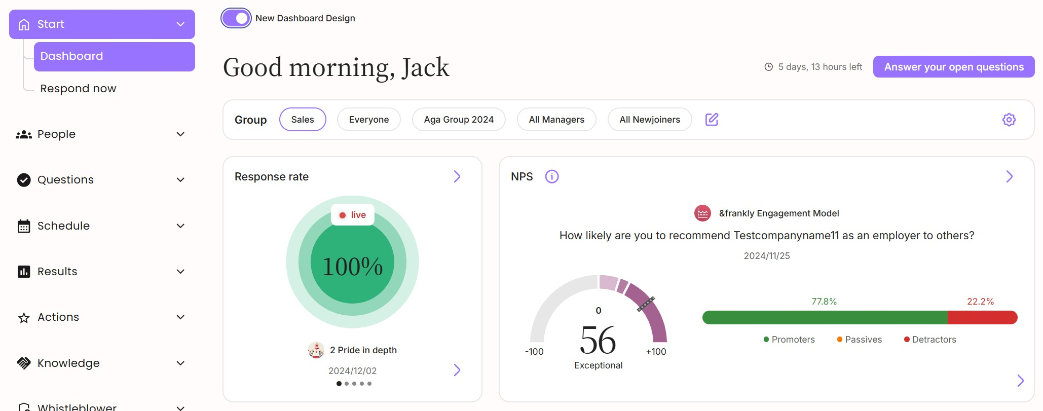This screenshot has width=1043, height=411.
Task: Select the All Managers group filter
Action: (x=556, y=120)
